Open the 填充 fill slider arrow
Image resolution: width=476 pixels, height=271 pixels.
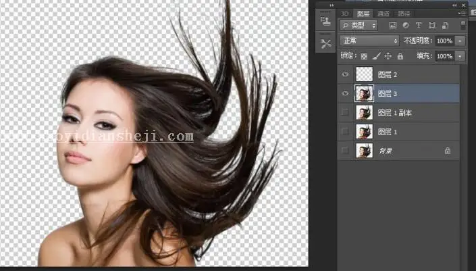(x=460, y=56)
